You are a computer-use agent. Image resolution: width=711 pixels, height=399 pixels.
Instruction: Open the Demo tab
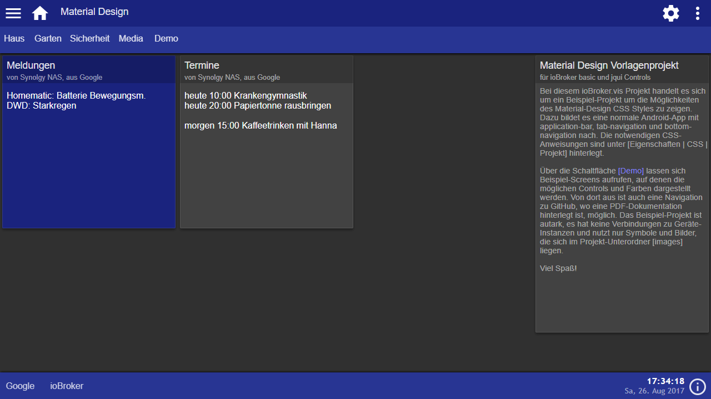166,39
